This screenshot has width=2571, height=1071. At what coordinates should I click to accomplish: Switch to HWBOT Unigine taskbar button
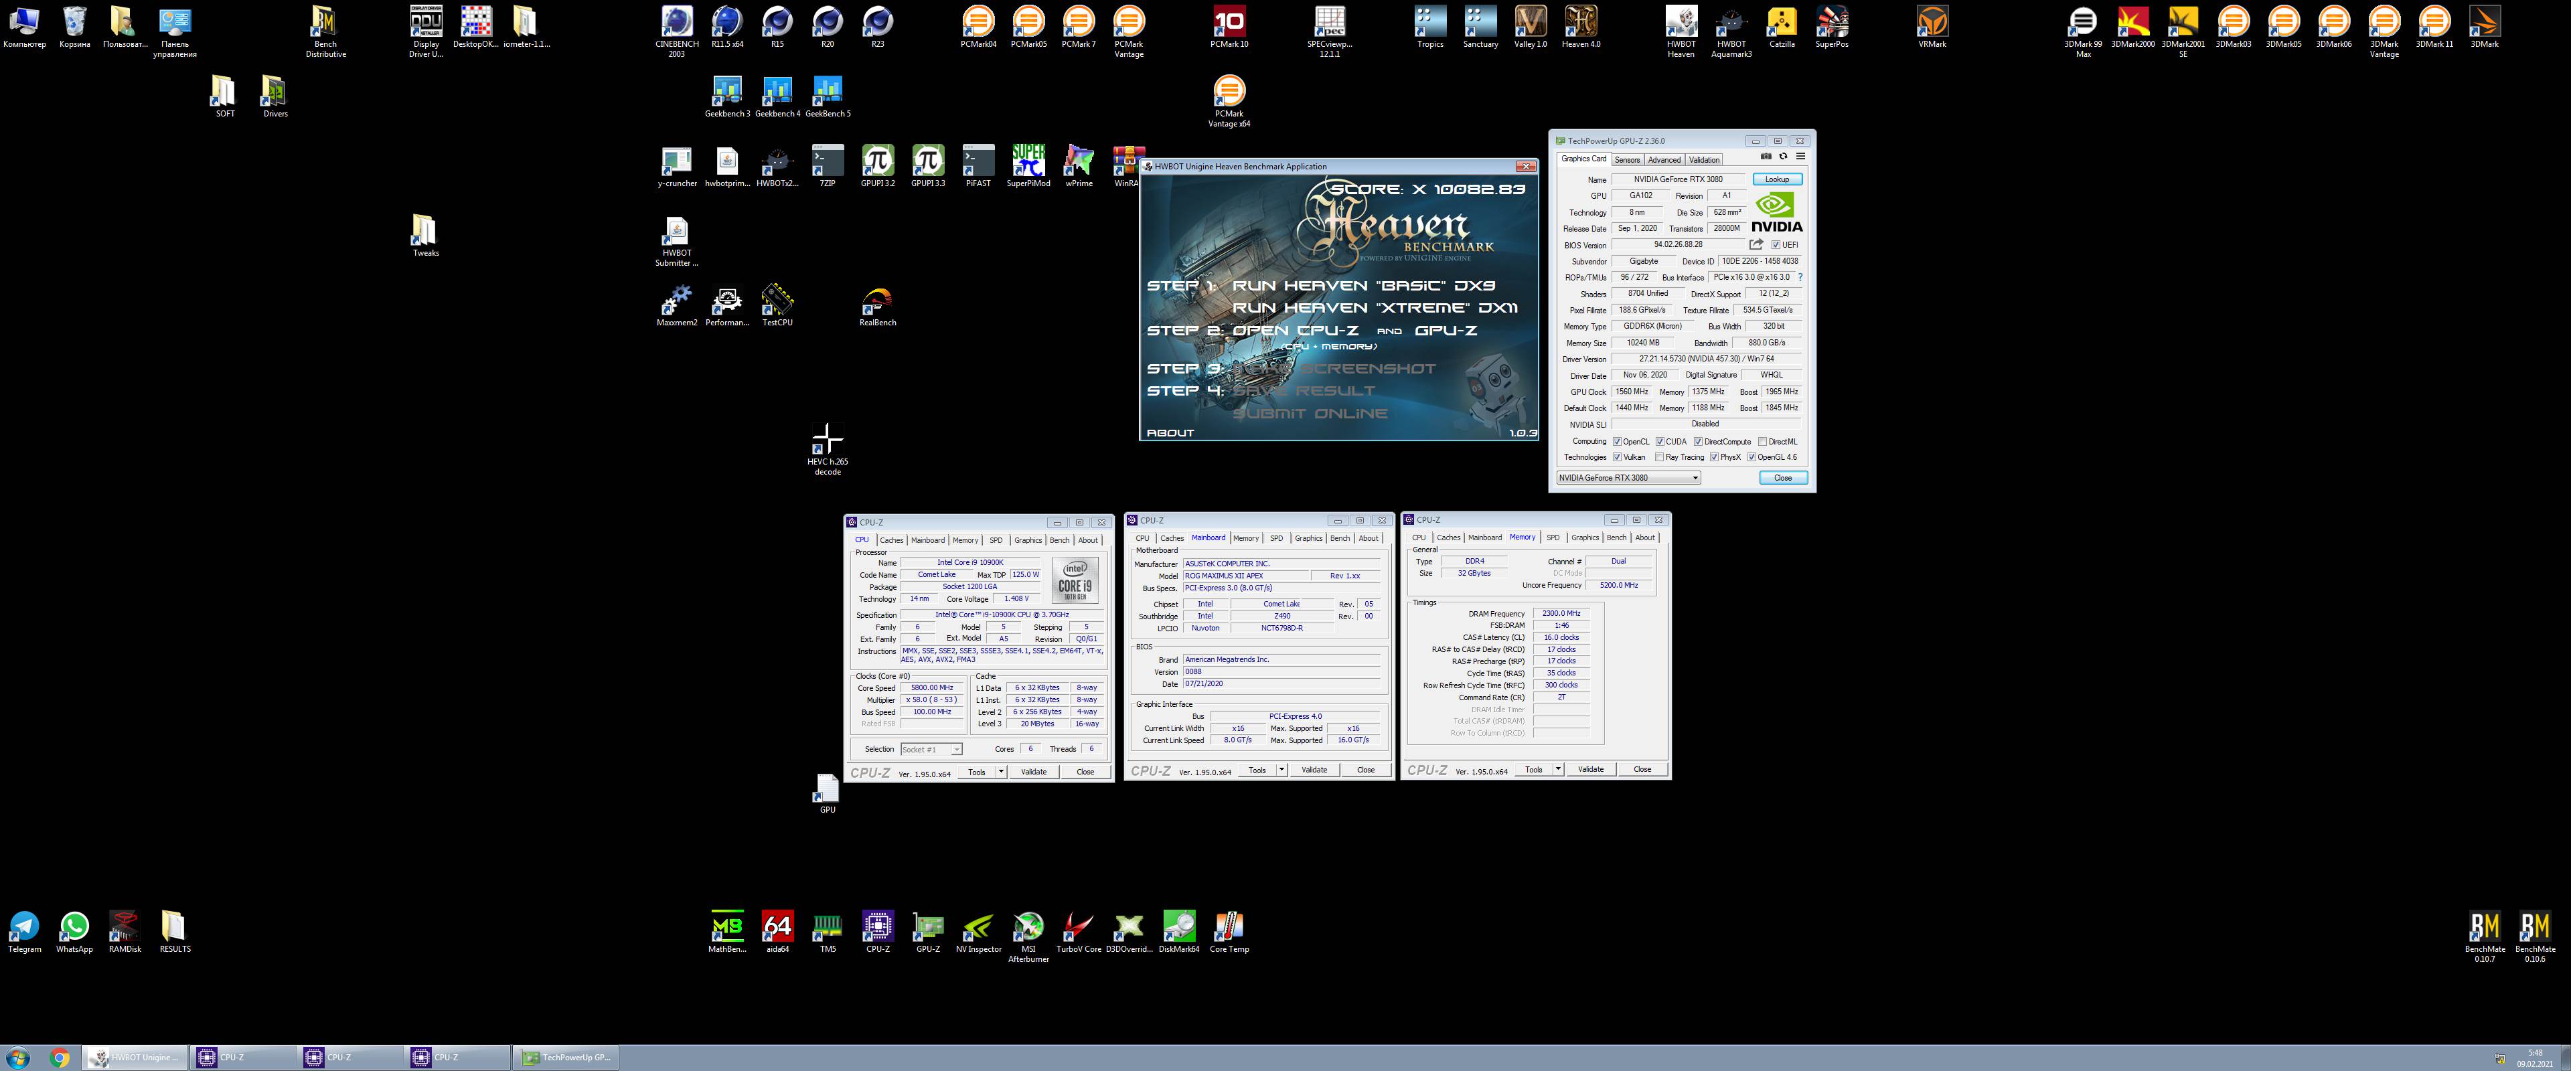pos(134,1058)
